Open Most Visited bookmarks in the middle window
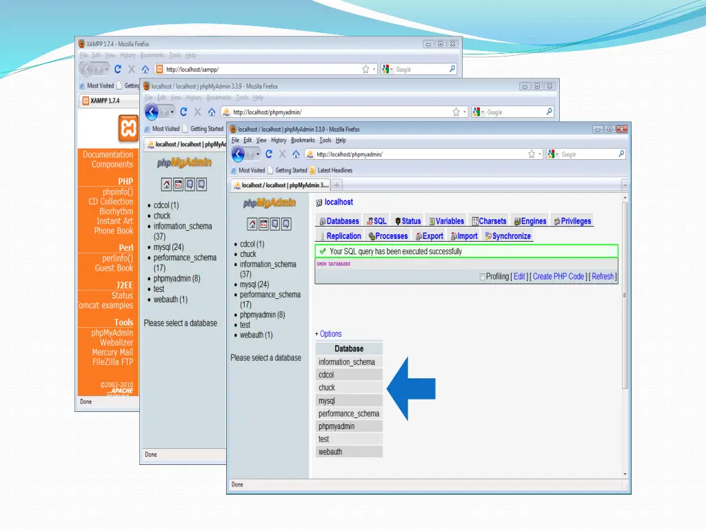 (x=161, y=129)
